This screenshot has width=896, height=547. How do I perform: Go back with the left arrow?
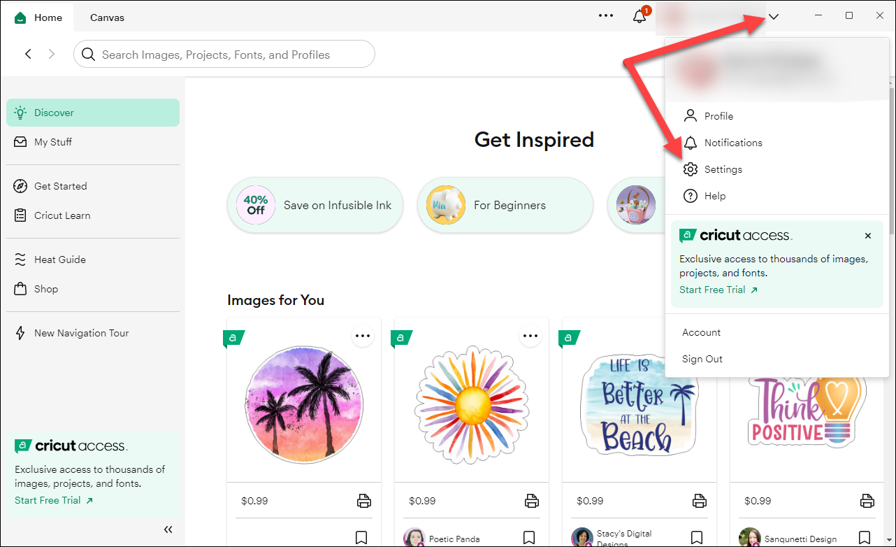coord(28,54)
